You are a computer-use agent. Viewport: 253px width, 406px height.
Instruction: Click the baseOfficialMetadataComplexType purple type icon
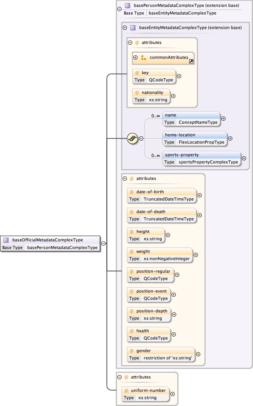click(x=6, y=240)
